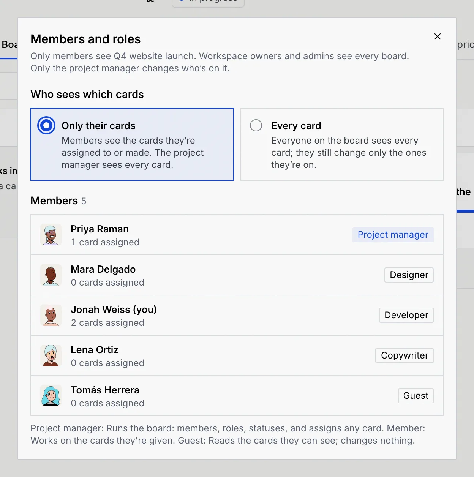Click "0 cards assigned" under Mara Delgado
The image size is (474, 477).
pos(107,283)
